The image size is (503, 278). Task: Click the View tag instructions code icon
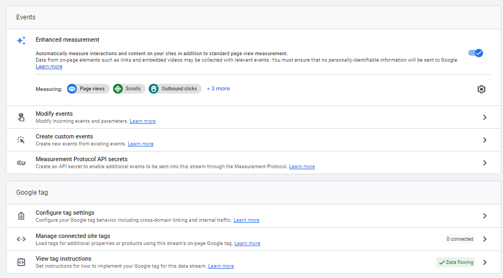(x=21, y=262)
